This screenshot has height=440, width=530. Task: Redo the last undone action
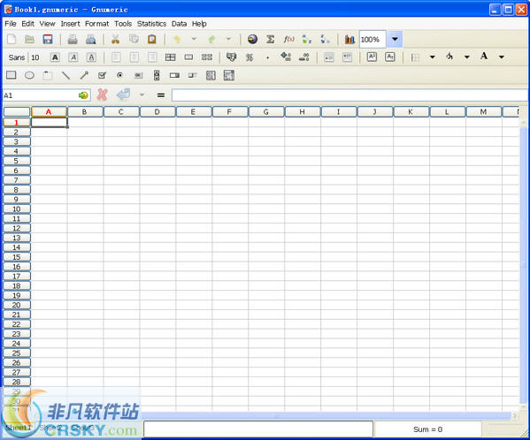click(211, 39)
